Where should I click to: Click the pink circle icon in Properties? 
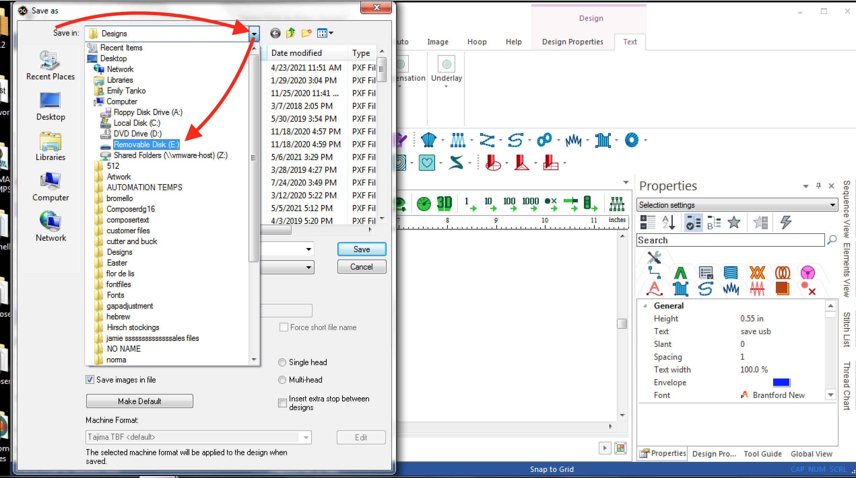[x=808, y=273]
